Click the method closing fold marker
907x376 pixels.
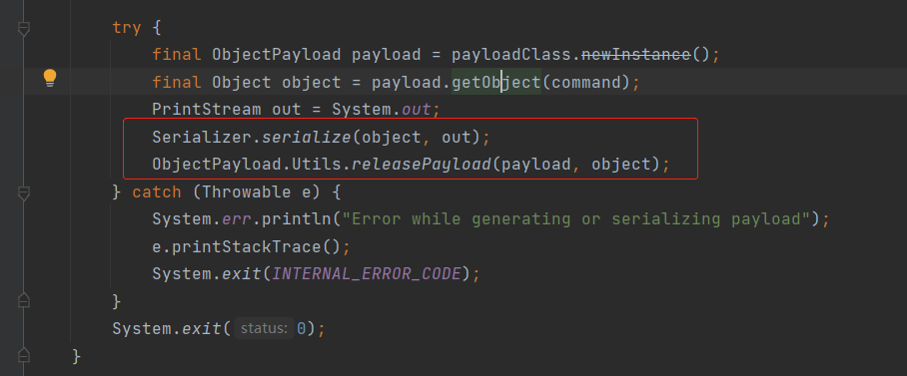pos(23,354)
